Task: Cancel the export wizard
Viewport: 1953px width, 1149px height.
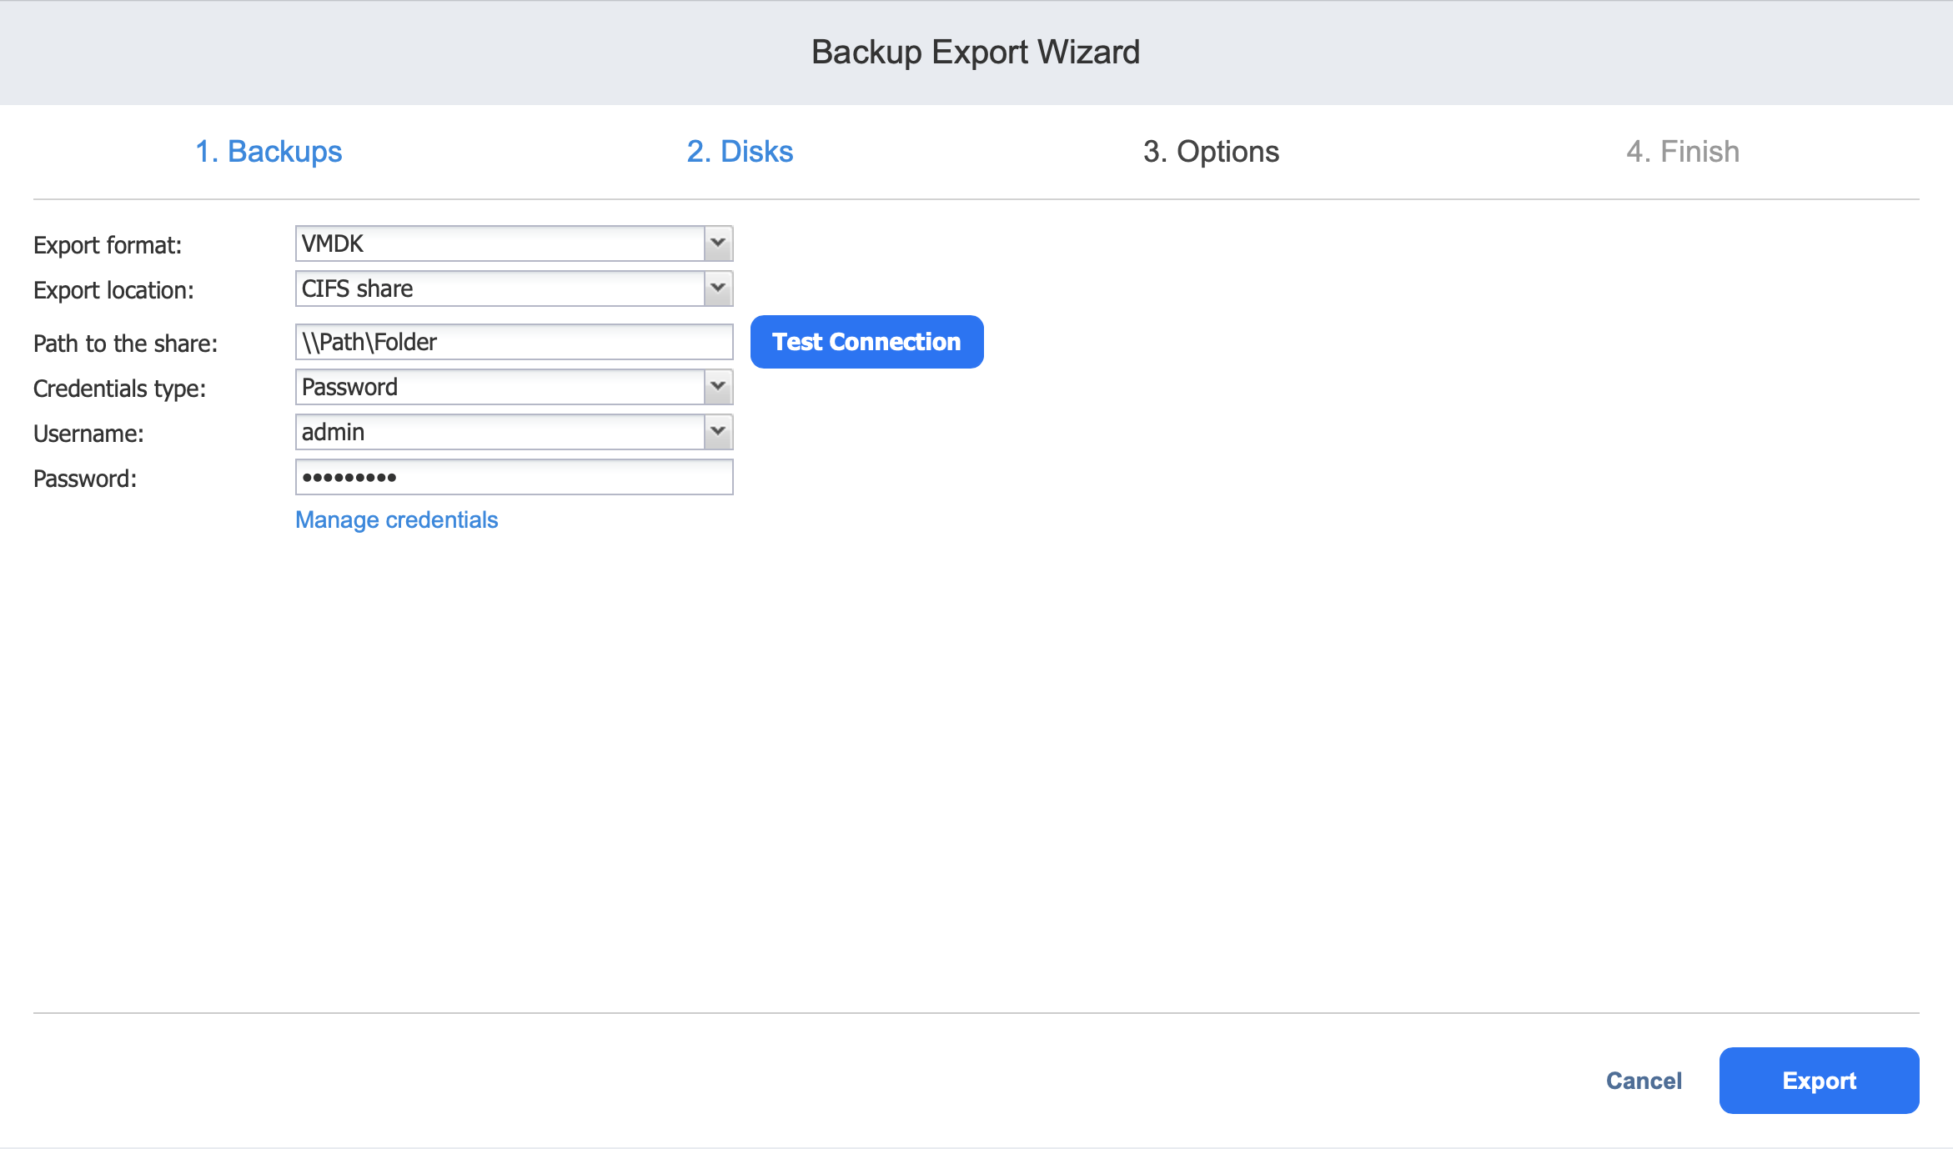Action: pos(1644,1081)
